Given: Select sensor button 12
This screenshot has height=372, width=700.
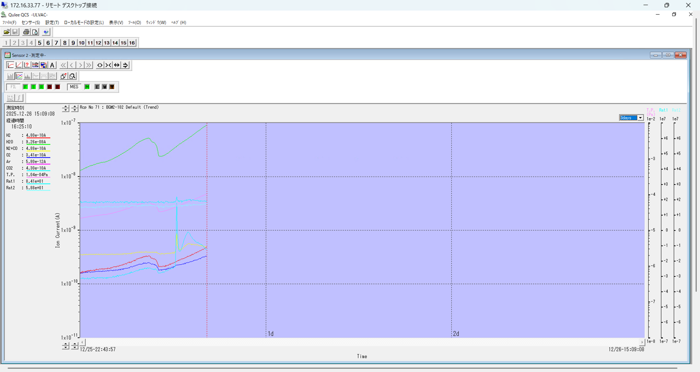Looking at the screenshot, I should coord(98,43).
